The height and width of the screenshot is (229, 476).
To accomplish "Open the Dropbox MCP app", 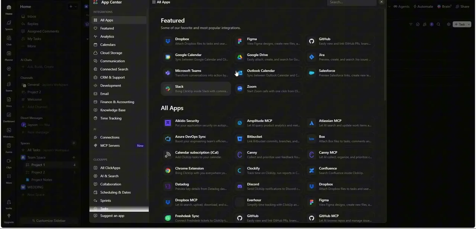I will click(x=196, y=202).
